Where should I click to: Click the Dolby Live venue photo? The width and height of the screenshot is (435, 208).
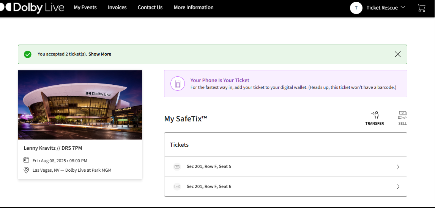80,105
